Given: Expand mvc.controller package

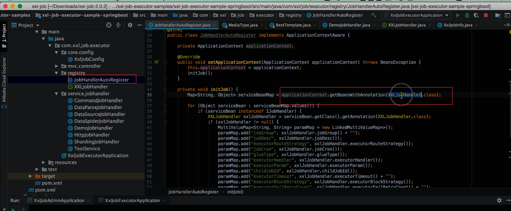Looking at the screenshot, I should coord(57,66).
